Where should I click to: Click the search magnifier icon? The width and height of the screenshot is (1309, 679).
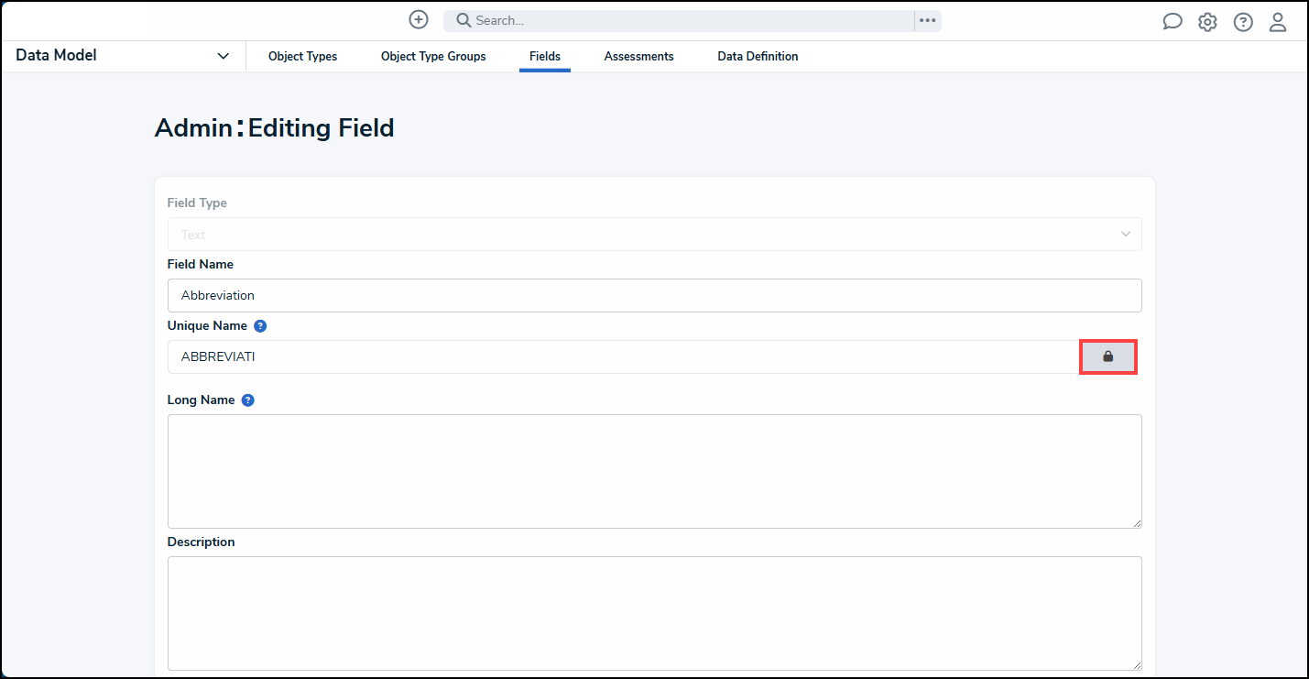(464, 20)
